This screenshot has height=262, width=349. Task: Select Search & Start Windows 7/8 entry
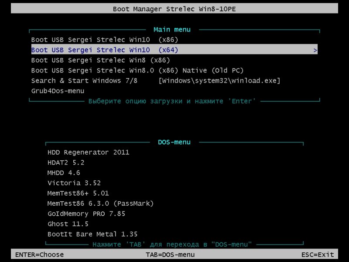tap(156, 81)
